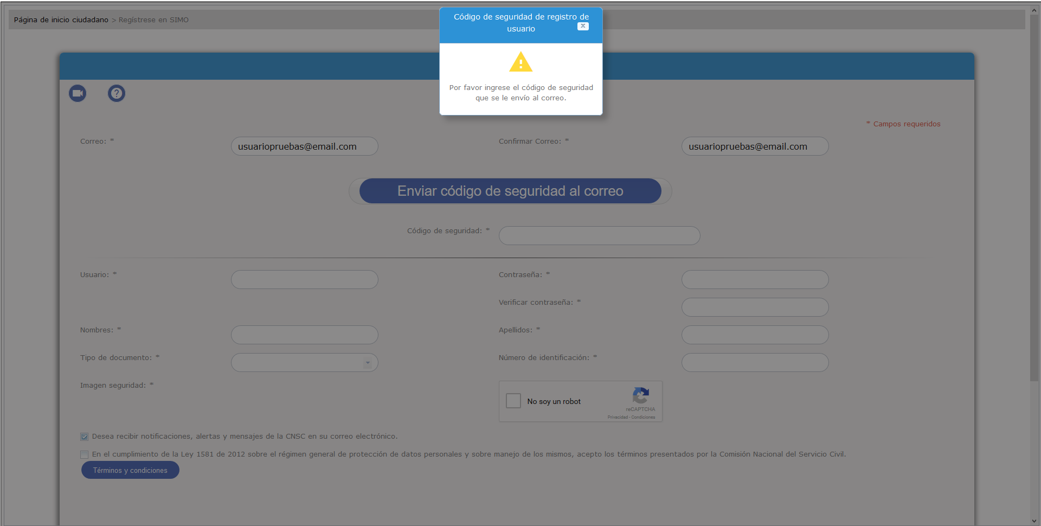Click the Número de identificación field

[755, 363]
